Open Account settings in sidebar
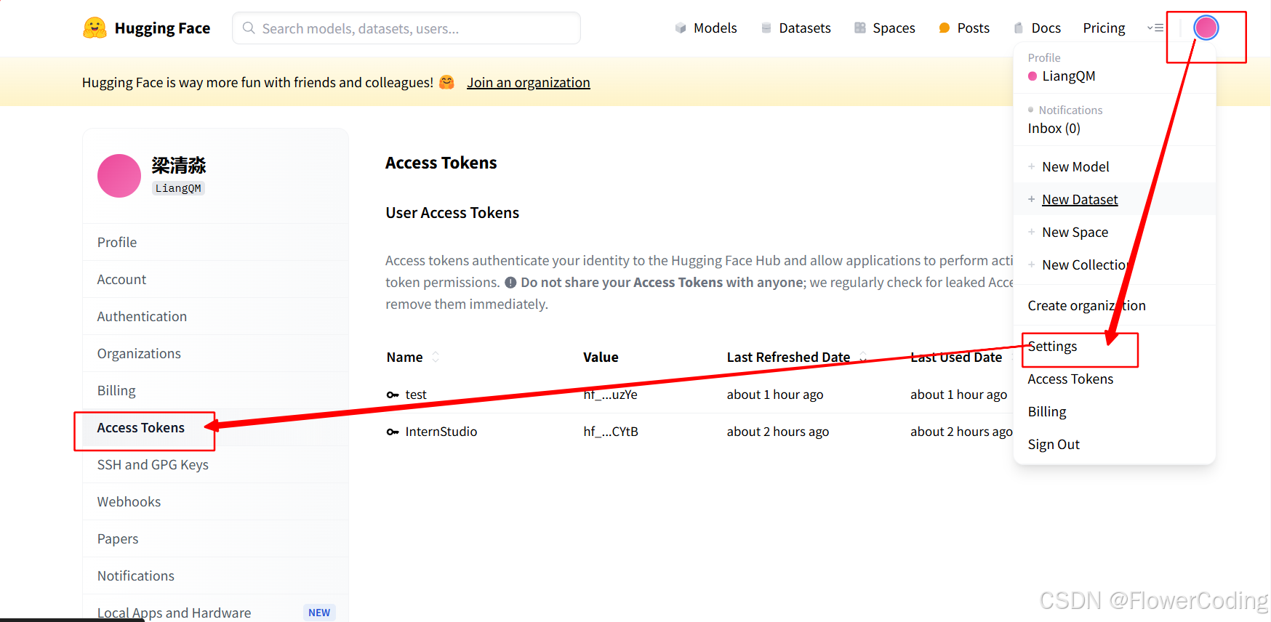 pos(215,279)
